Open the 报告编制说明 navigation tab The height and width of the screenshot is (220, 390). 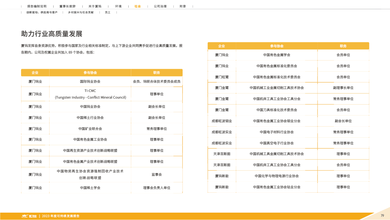[37, 6]
